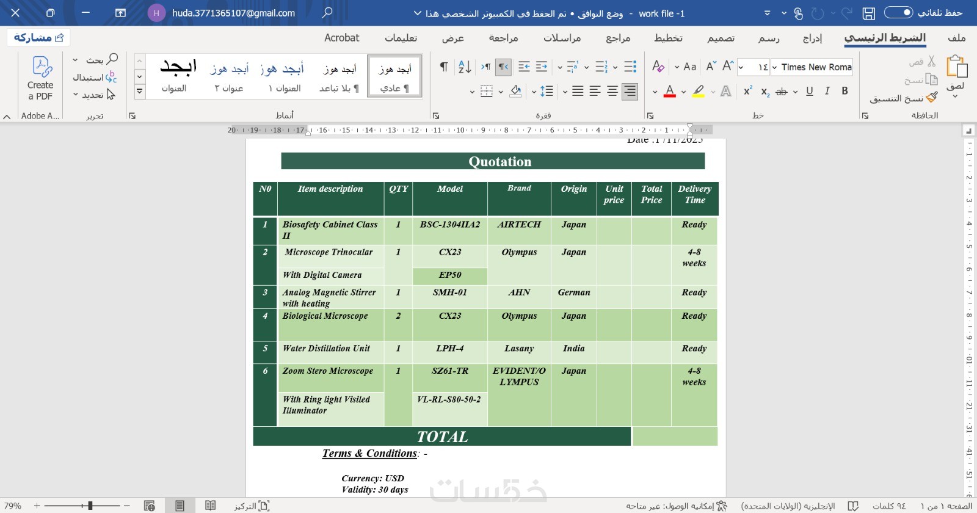This screenshot has height=513, width=977.
Task: Expand the styles gallery More button
Action: [140, 92]
